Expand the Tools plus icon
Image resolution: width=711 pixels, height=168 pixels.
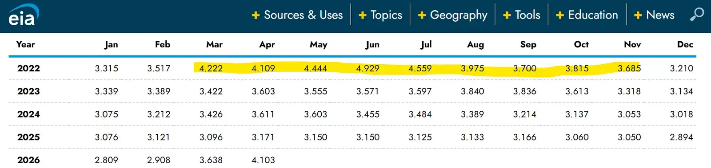coord(507,15)
